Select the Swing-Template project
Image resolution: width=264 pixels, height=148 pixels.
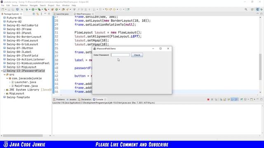(18, 97)
